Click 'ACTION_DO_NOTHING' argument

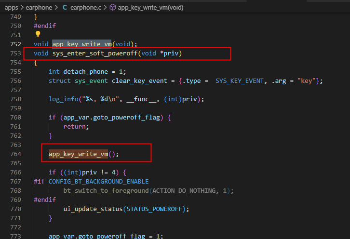(184, 191)
